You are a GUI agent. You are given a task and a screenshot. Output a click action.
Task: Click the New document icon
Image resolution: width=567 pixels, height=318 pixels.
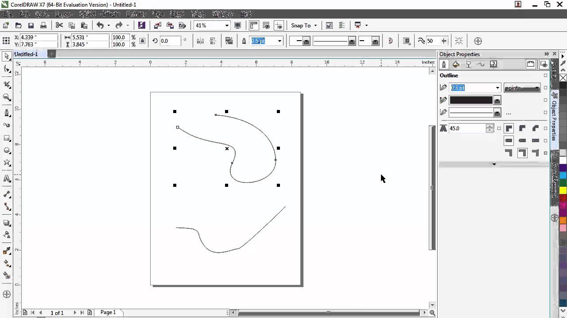(6, 26)
